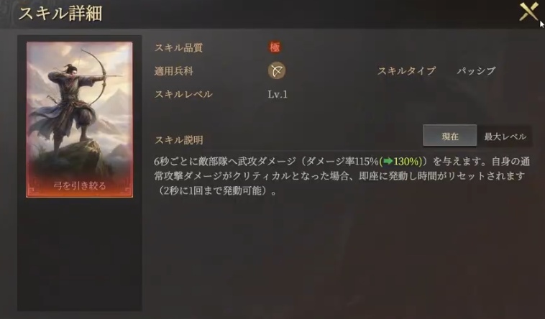Click the red 極 quality badge
The image size is (545, 319).
click(x=275, y=47)
